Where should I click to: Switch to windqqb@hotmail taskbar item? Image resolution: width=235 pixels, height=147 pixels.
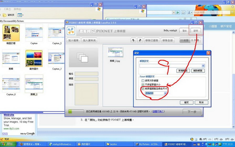61,144
